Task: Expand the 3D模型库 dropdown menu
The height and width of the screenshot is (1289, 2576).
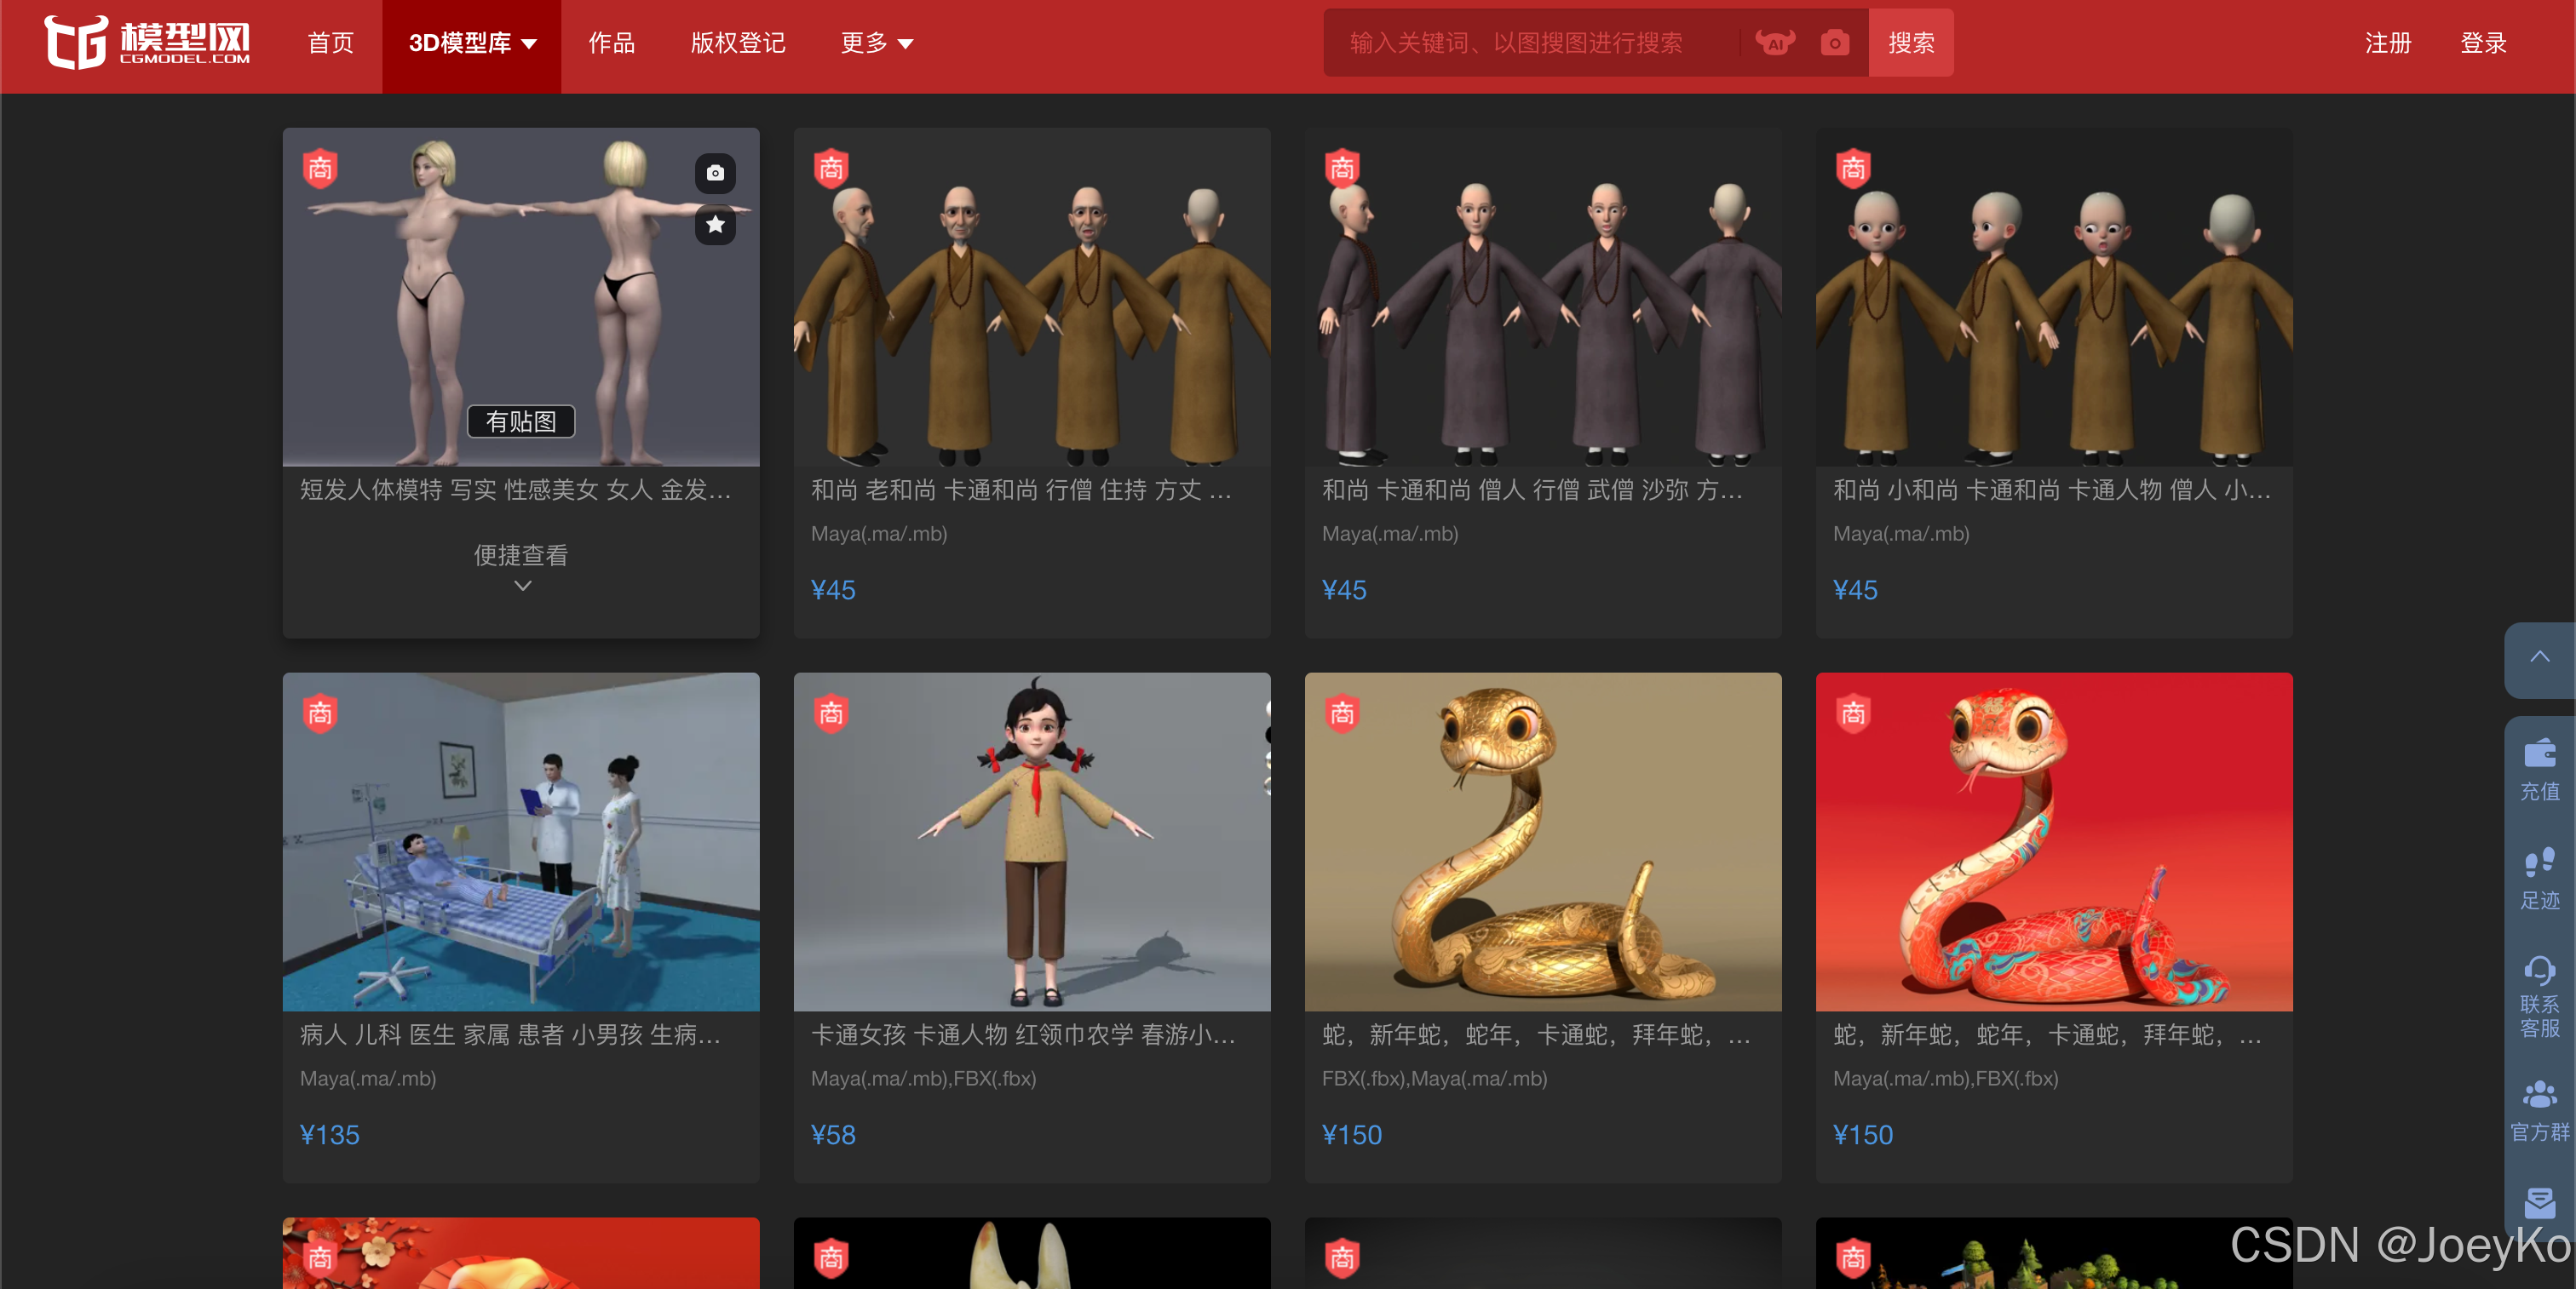Action: point(472,43)
